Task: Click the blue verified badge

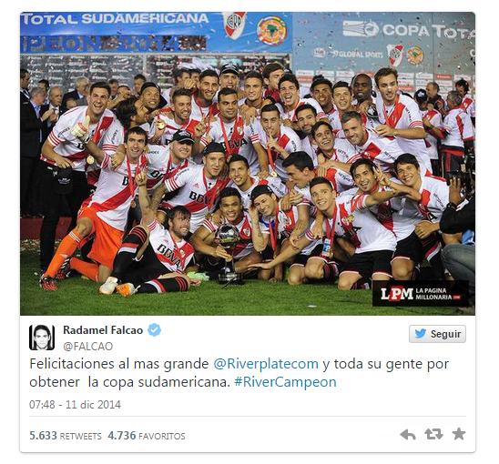Action: coord(155,330)
